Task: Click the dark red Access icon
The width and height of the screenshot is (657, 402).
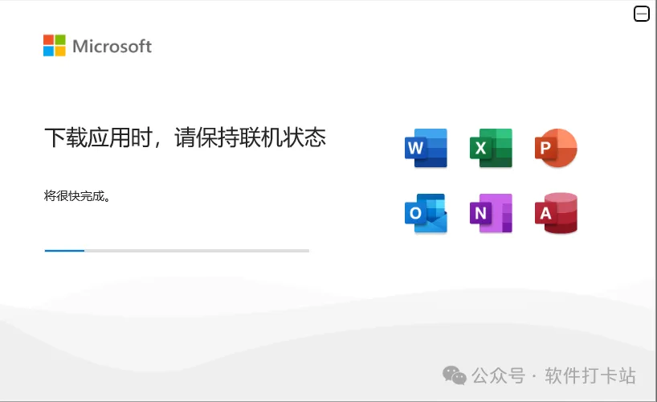Action: point(556,213)
